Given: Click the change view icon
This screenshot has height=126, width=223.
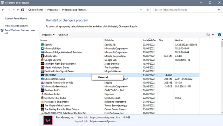Looking at the screenshot, I should pos(208,35).
